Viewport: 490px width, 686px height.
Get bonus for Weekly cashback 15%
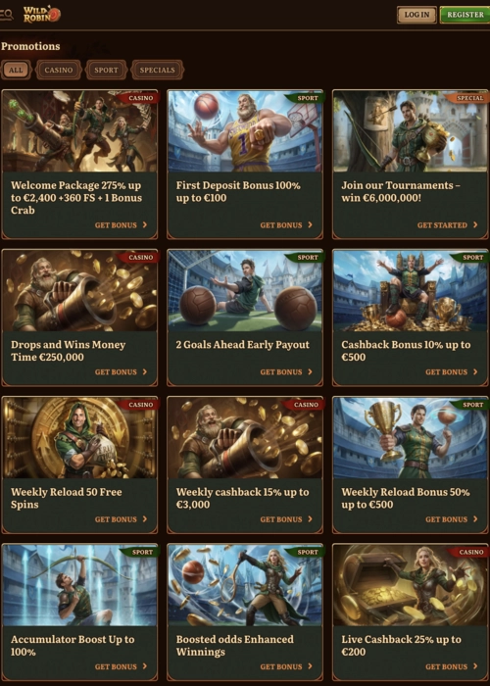pyautogui.click(x=286, y=519)
